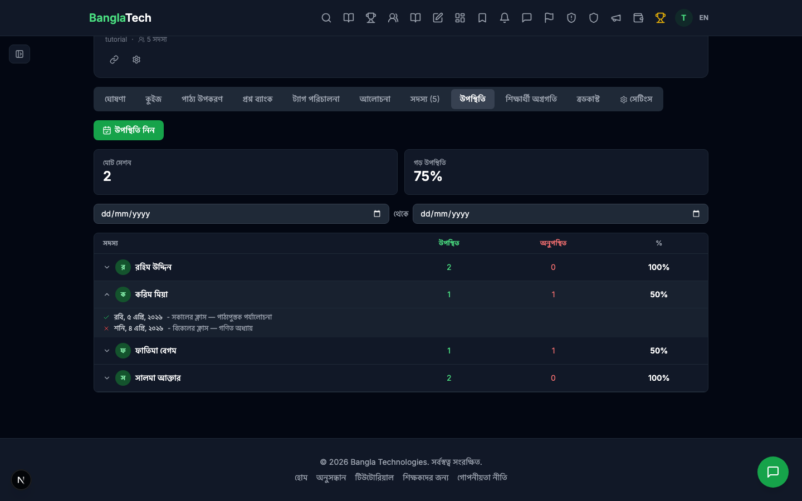
Task: Click the start date input field
Action: [x=234, y=214]
